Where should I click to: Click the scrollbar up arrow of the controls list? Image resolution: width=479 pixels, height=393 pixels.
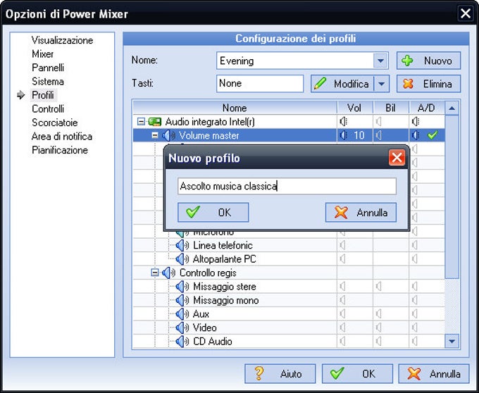coord(452,108)
